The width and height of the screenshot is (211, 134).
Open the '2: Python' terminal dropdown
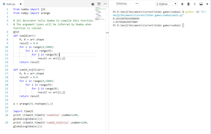tap(166, 4)
